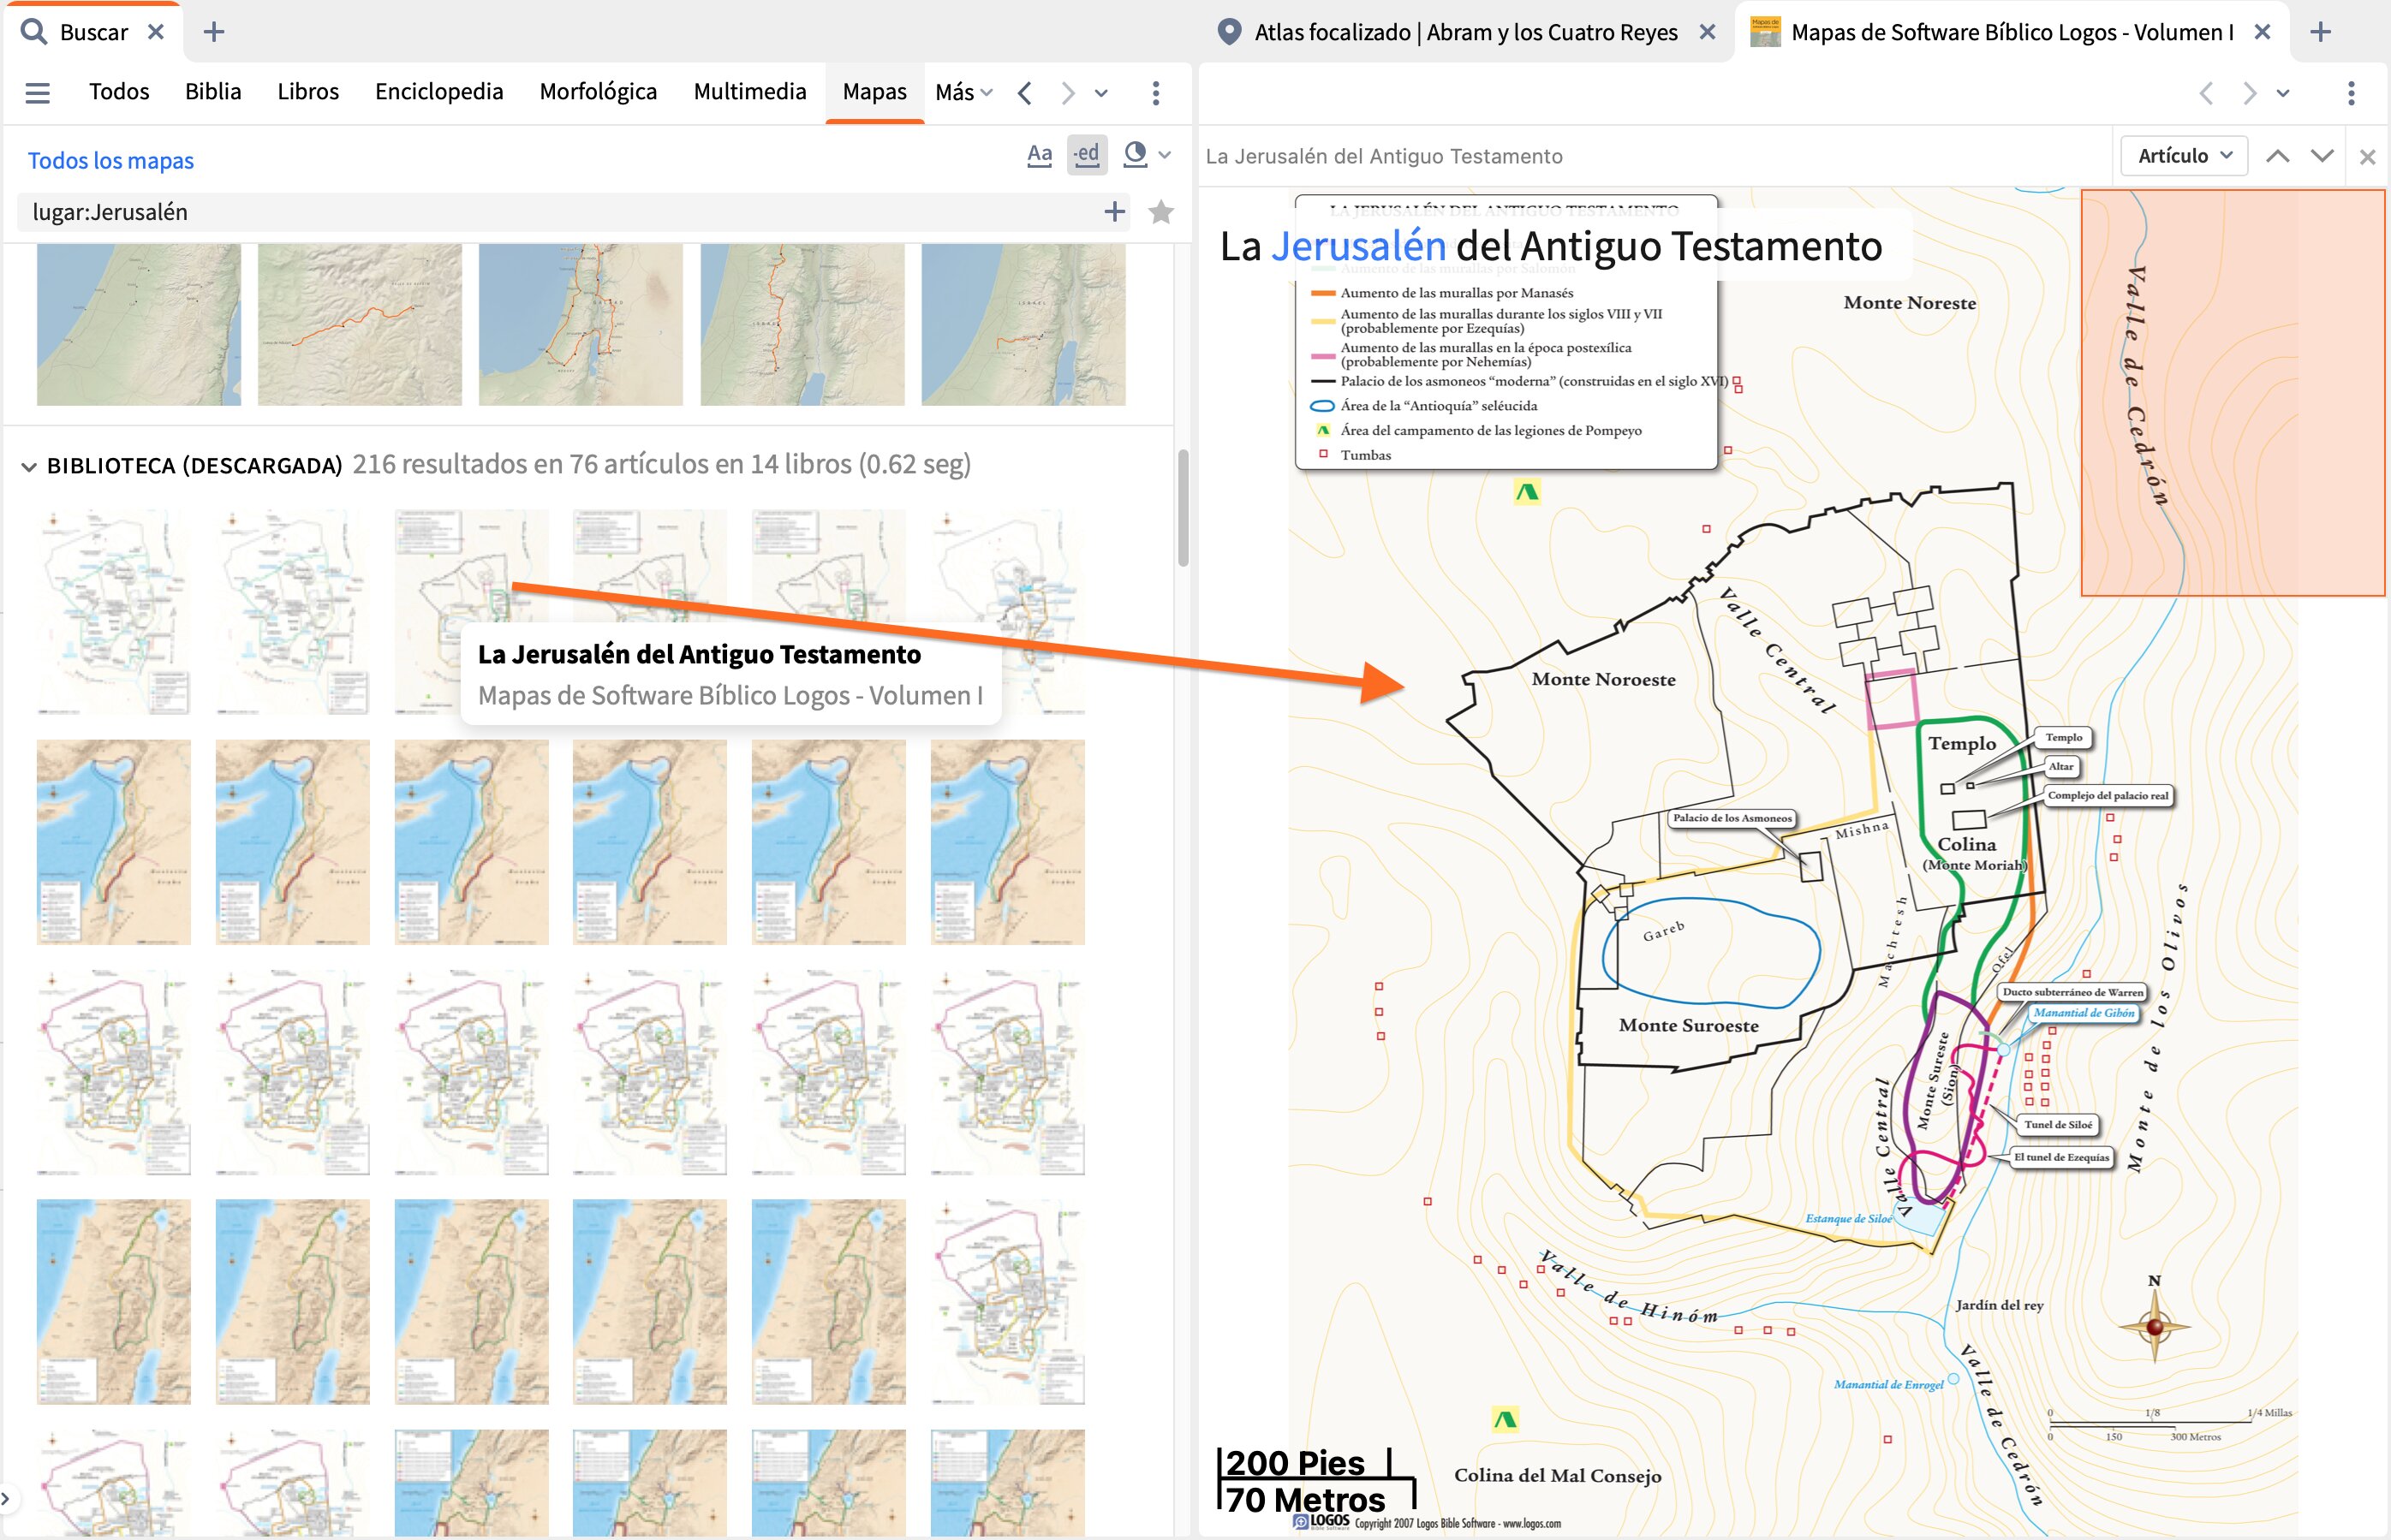Open the search panel kebab menu

(x=1155, y=93)
